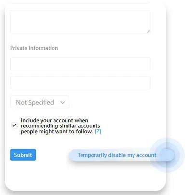Expand the gender selector showing Not Specified
188x195 pixels.
pos(40,102)
